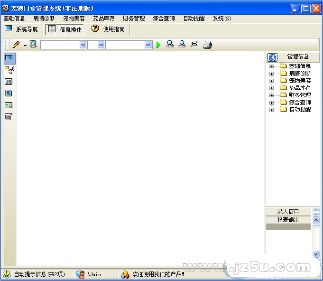Click the pencil edit icon in toolbar
This screenshot has height=281, width=323.
point(16,44)
